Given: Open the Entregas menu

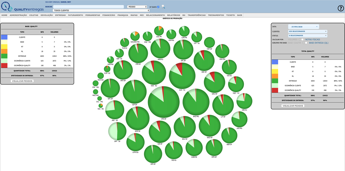Looking at the screenshot, I should tap(60, 15).
